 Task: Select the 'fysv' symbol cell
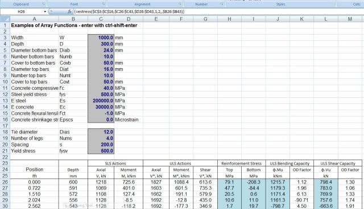tap(73, 151)
